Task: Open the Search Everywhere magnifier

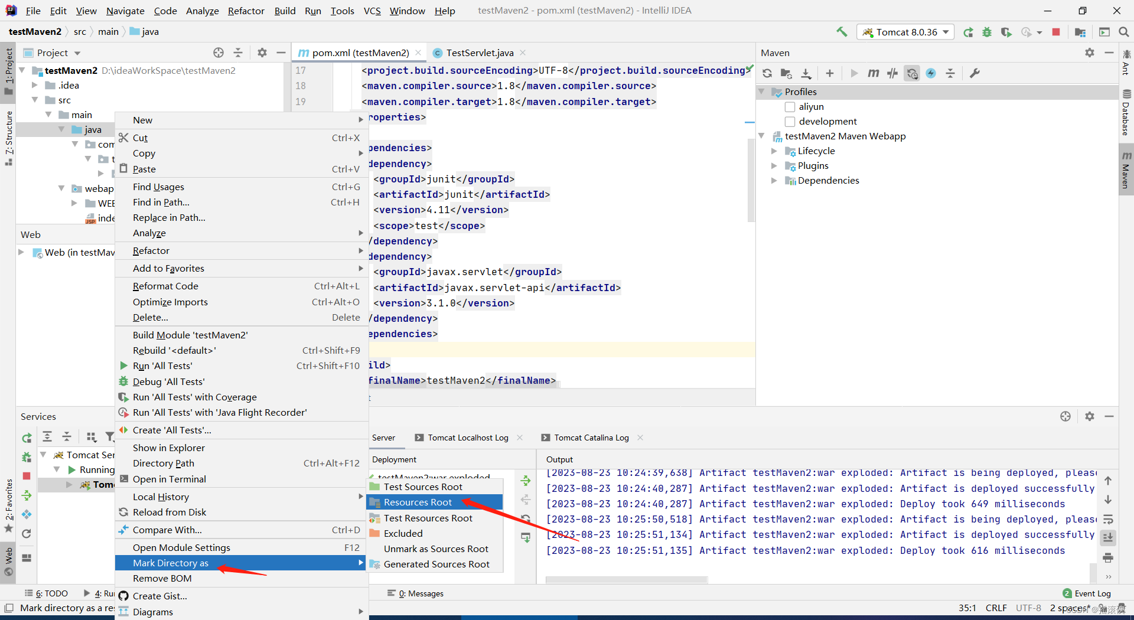Action: 1124,32
